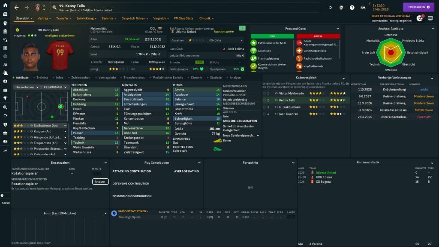Open the FM Stag Stats tab

(x=183, y=18)
